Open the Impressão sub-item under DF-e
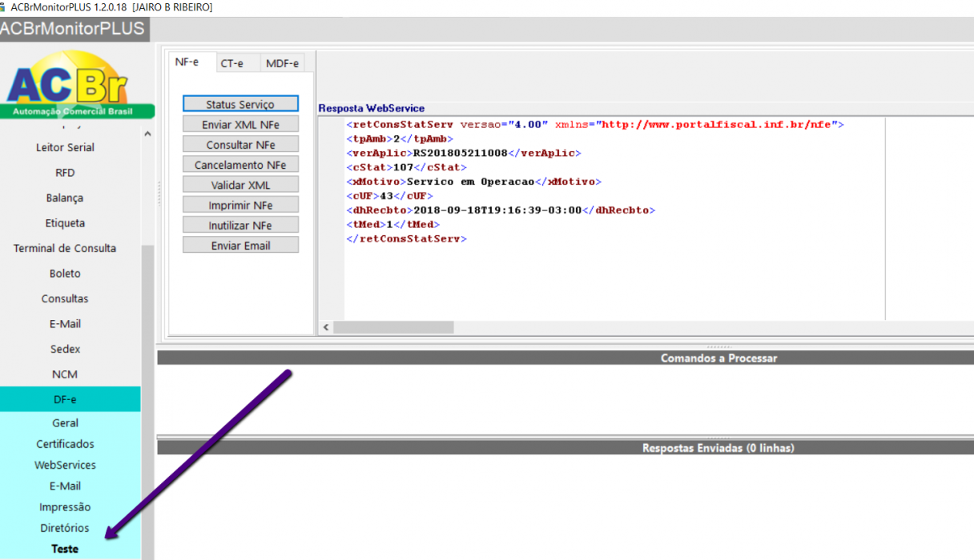Viewport: 974px width, 560px height. click(x=65, y=506)
